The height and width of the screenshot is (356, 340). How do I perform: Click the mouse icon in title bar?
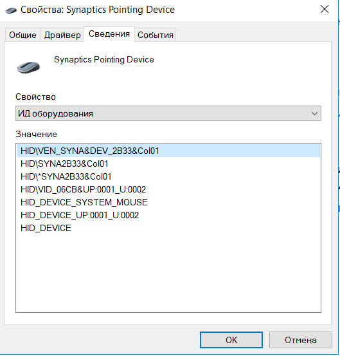coord(11,10)
